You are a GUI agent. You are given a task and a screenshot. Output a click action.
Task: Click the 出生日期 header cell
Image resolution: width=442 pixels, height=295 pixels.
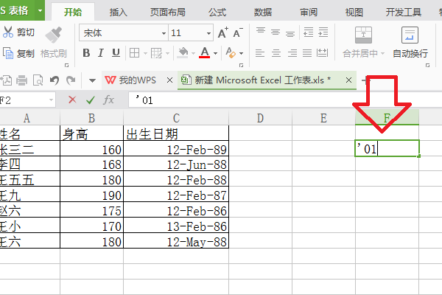tap(176, 133)
